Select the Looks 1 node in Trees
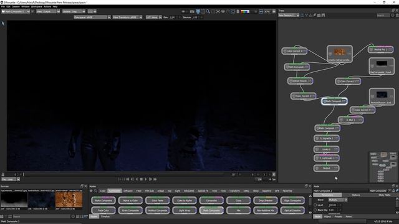 (327, 149)
